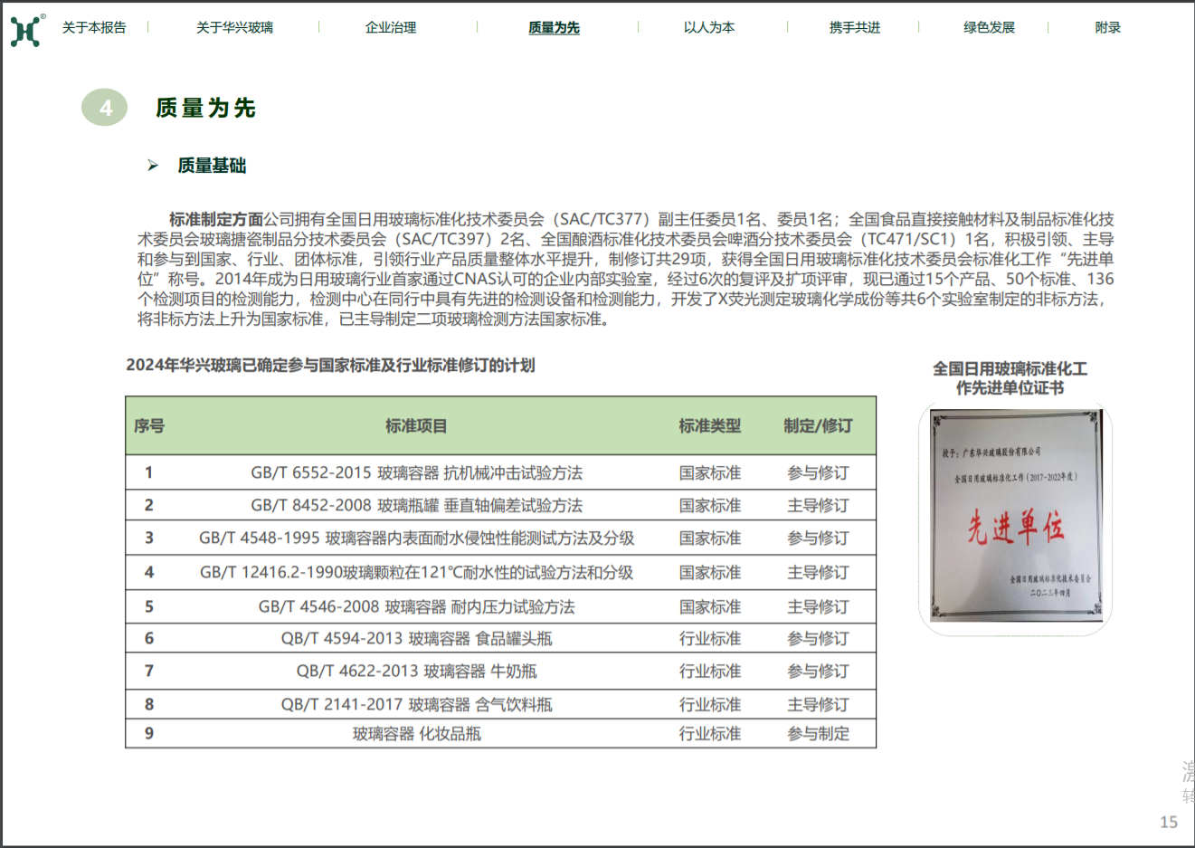Click the 参与修订 cell in row 7
1195x848 pixels.
[x=818, y=672]
